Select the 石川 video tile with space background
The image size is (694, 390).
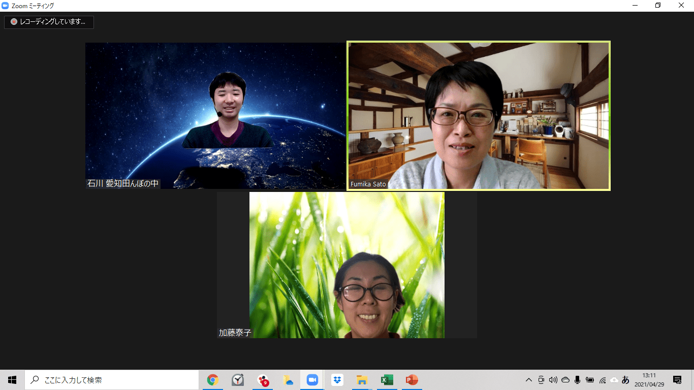point(215,116)
